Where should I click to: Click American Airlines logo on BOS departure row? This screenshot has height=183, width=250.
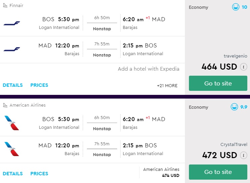pos(12,123)
